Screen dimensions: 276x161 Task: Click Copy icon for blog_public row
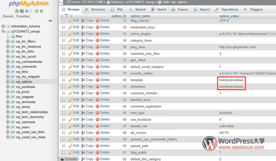[x=83, y=153]
